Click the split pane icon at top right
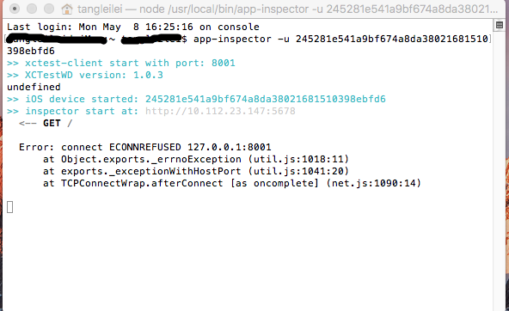 [500, 25]
